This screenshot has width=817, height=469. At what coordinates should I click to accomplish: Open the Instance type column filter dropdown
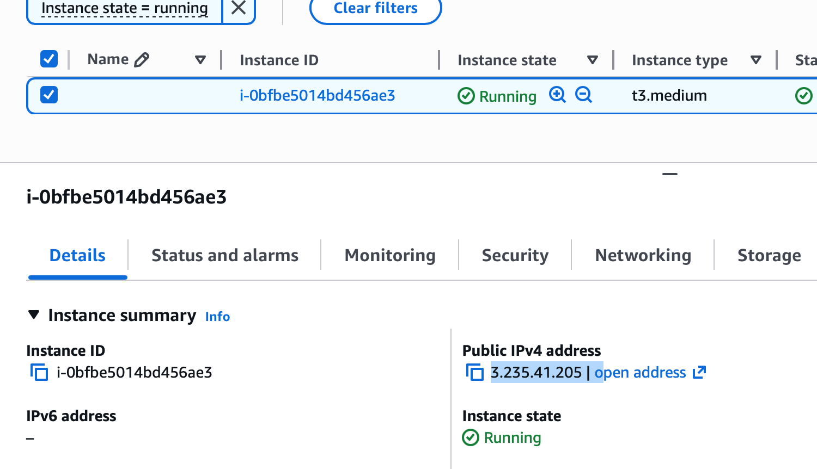click(756, 60)
